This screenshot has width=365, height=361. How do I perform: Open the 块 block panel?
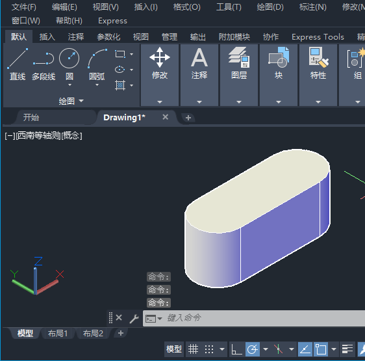[279, 75]
